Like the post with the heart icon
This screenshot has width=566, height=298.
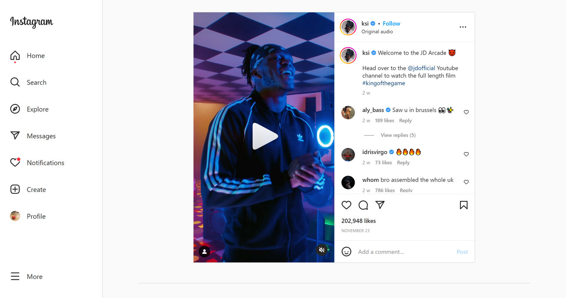347,205
